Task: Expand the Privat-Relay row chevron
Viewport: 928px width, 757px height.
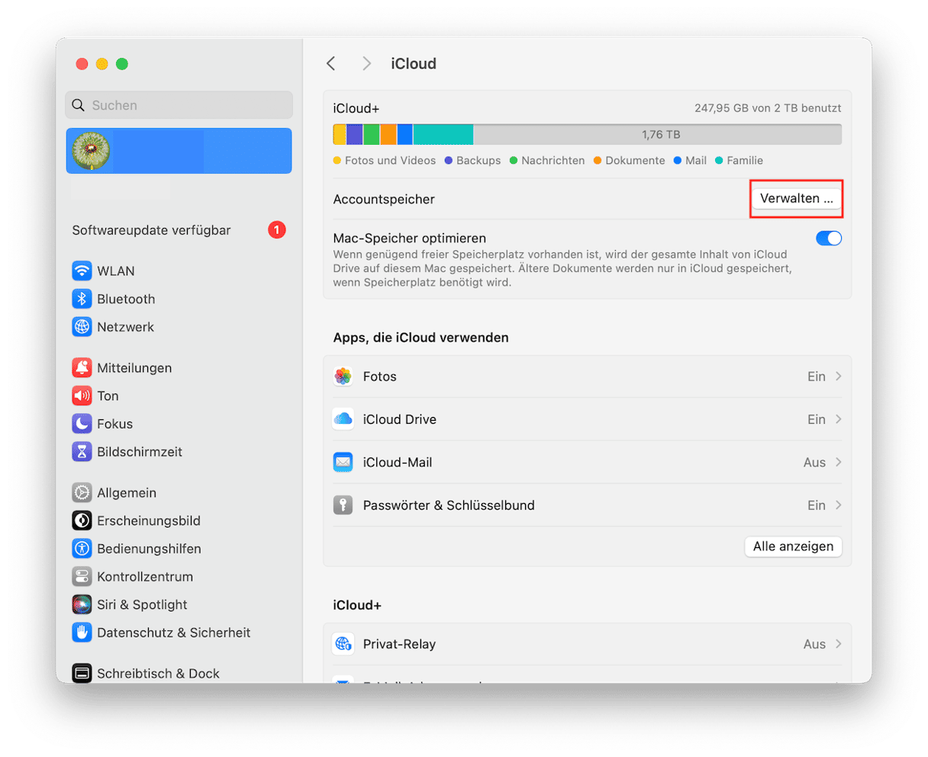Action: pyautogui.click(x=839, y=644)
